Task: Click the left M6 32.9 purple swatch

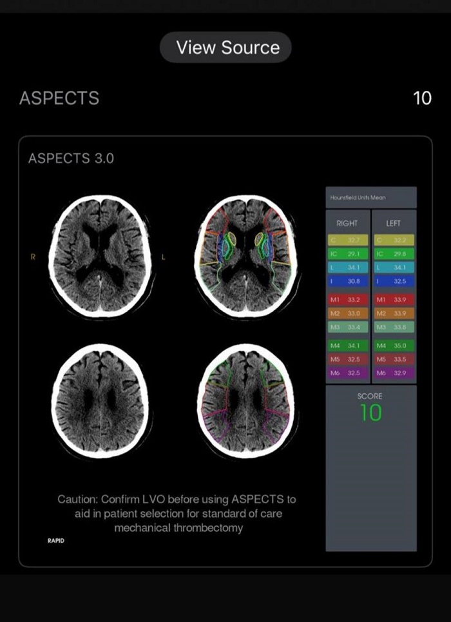Action: (x=394, y=373)
